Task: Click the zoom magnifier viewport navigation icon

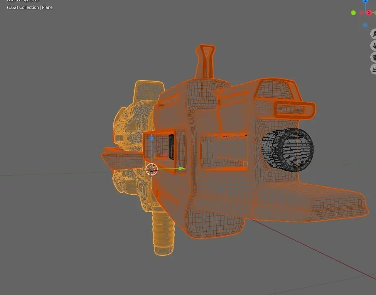Action: [x=374, y=34]
